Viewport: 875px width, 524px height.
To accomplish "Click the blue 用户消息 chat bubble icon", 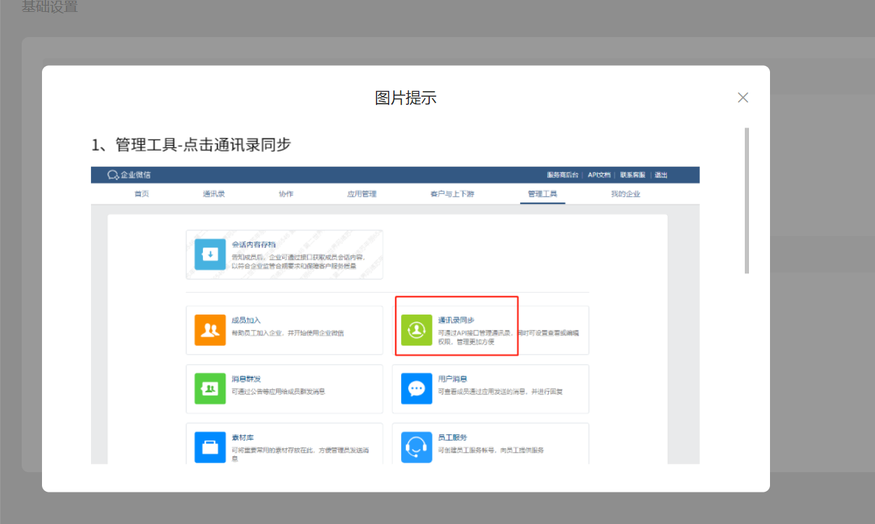I will (x=416, y=389).
